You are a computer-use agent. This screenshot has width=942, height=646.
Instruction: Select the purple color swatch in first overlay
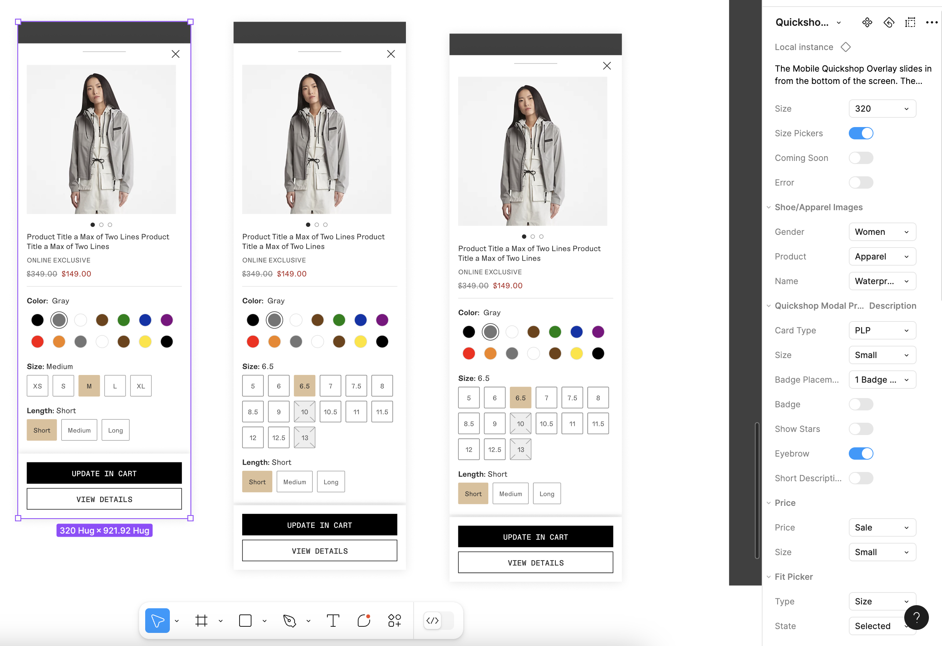click(x=167, y=320)
